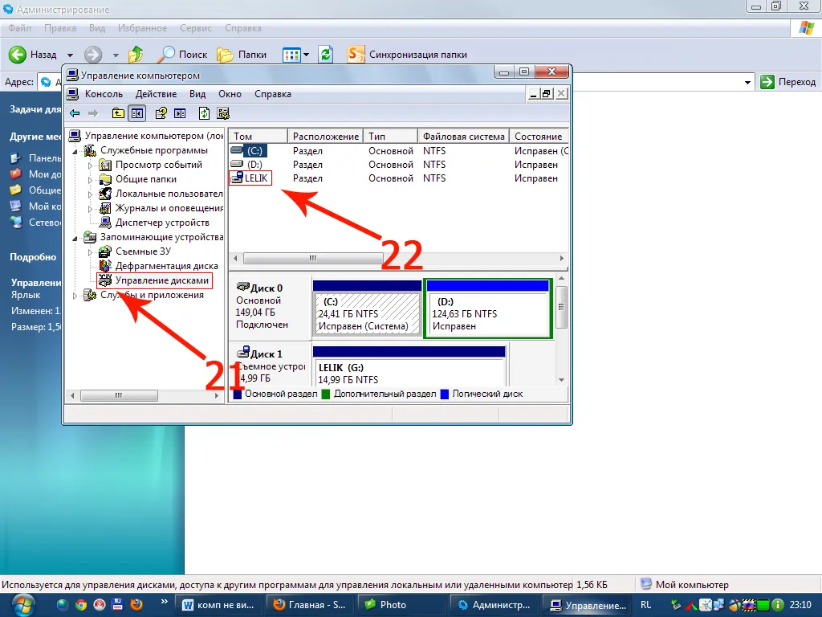
Task: Select Дефрагментация диска in the tree
Action: click(x=167, y=266)
